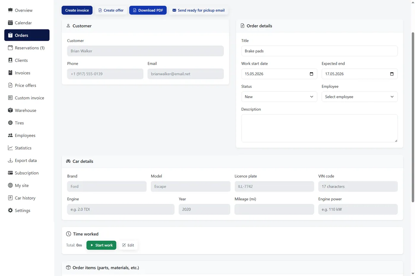Viewport: 415px width, 276px height.
Task: Click the Create invoice button
Action: (77, 10)
